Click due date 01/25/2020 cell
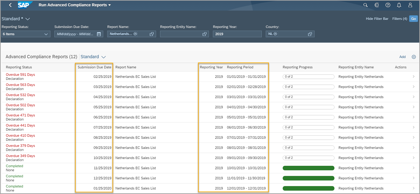This screenshot has width=420, height=194. (x=102, y=188)
